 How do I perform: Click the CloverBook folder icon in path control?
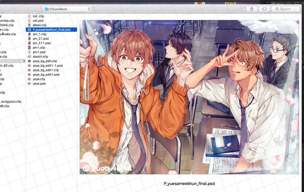click(x=46, y=9)
